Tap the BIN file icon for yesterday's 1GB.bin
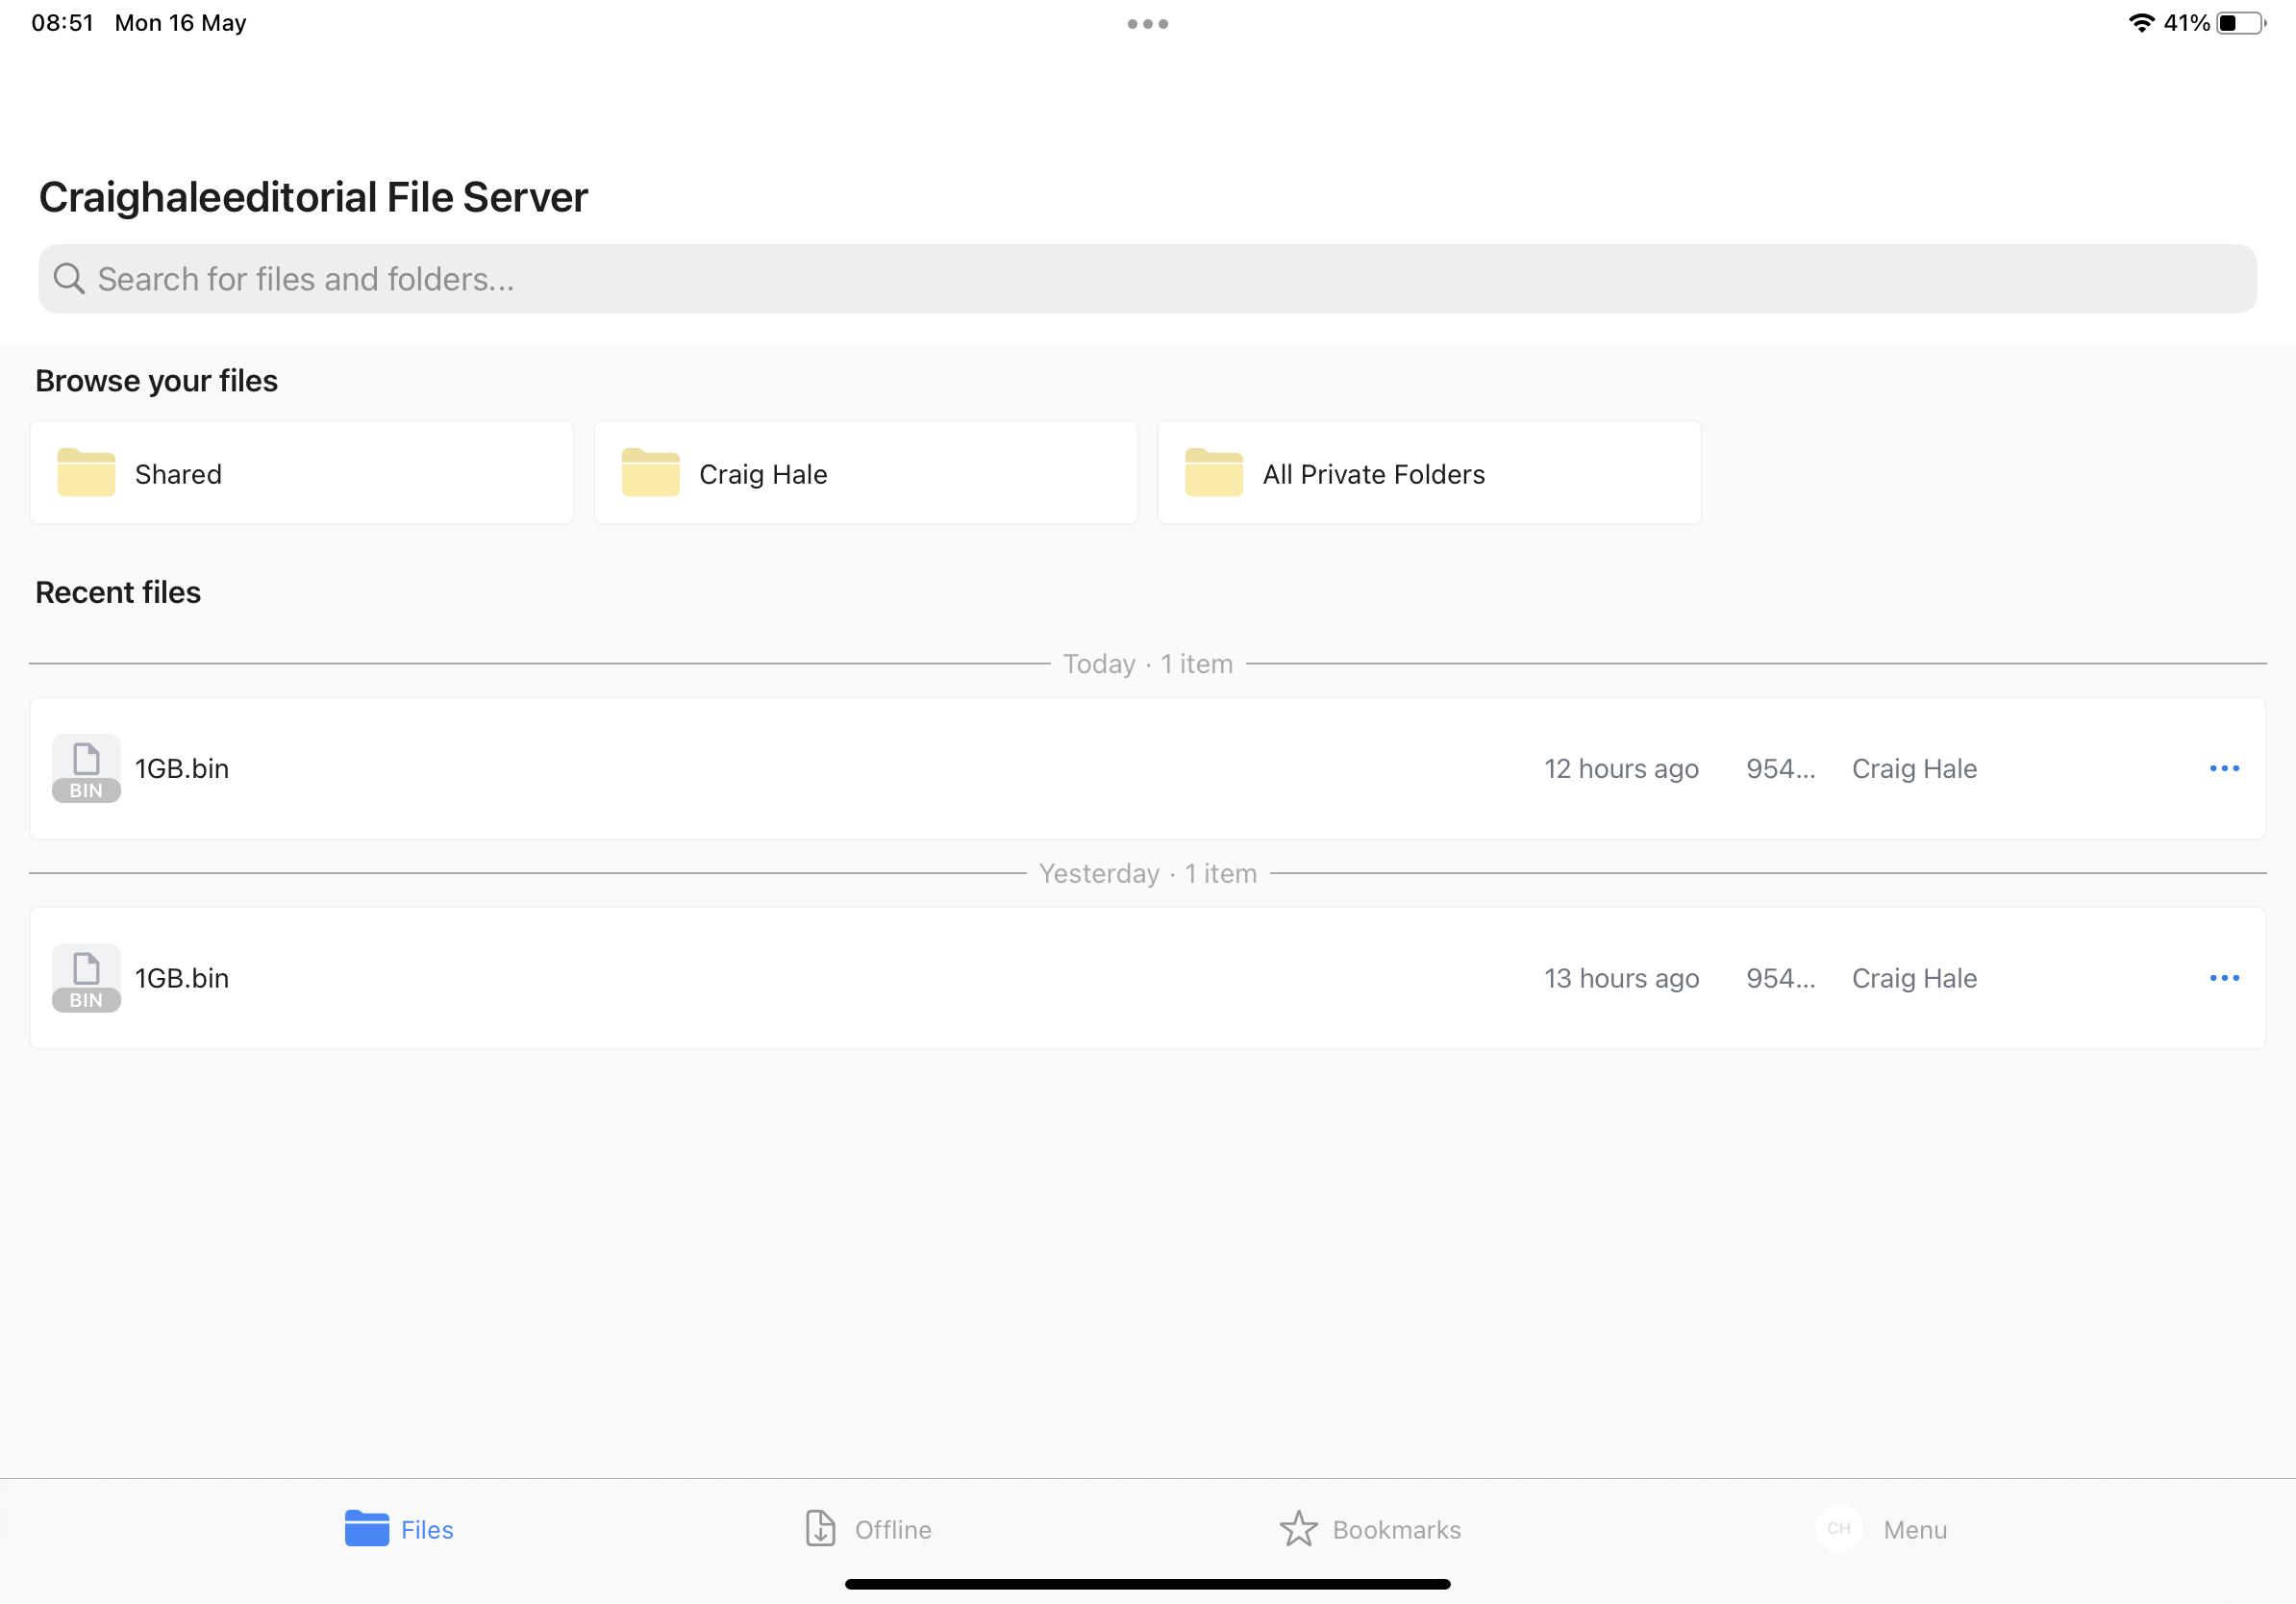The width and height of the screenshot is (2296, 1604). (x=86, y=978)
